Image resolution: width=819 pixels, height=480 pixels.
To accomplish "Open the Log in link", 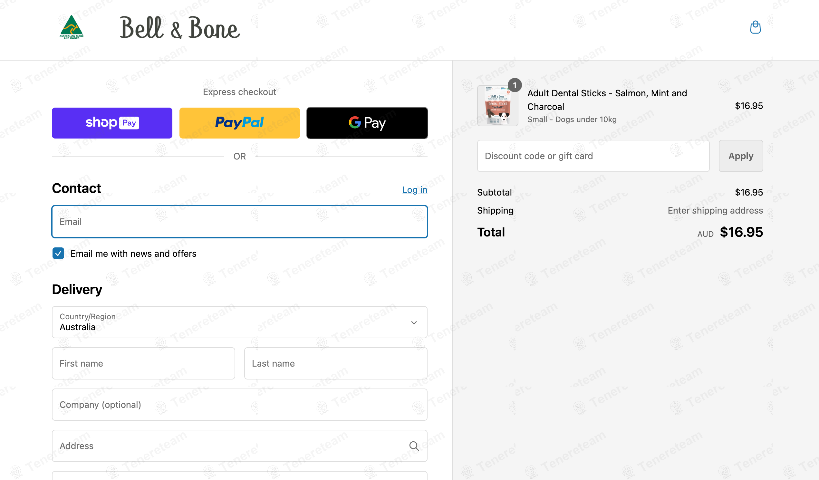I will tap(414, 190).
